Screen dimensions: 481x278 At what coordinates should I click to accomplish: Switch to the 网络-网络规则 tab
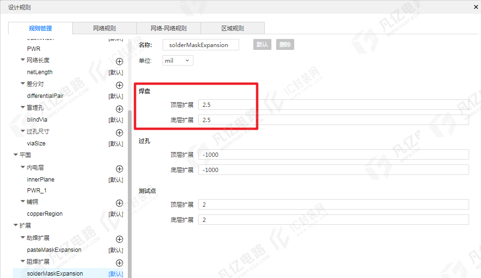click(x=169, y=28)
